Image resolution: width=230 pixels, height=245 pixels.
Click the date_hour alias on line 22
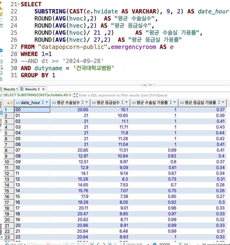[213, 11]
